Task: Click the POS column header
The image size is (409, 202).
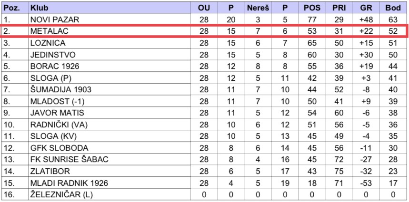Action: pyautogui.click(x=312, y=8)
